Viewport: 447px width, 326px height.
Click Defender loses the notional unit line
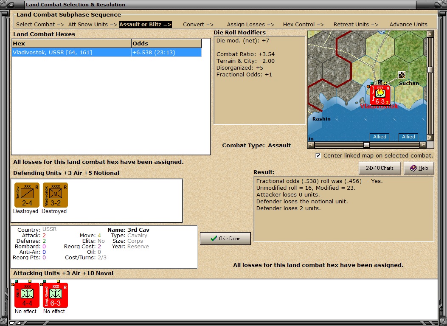click(x=302, y=202)
